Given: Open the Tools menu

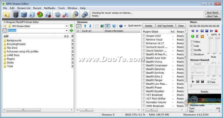Looking at the screenshot, I should click(61, 8).
